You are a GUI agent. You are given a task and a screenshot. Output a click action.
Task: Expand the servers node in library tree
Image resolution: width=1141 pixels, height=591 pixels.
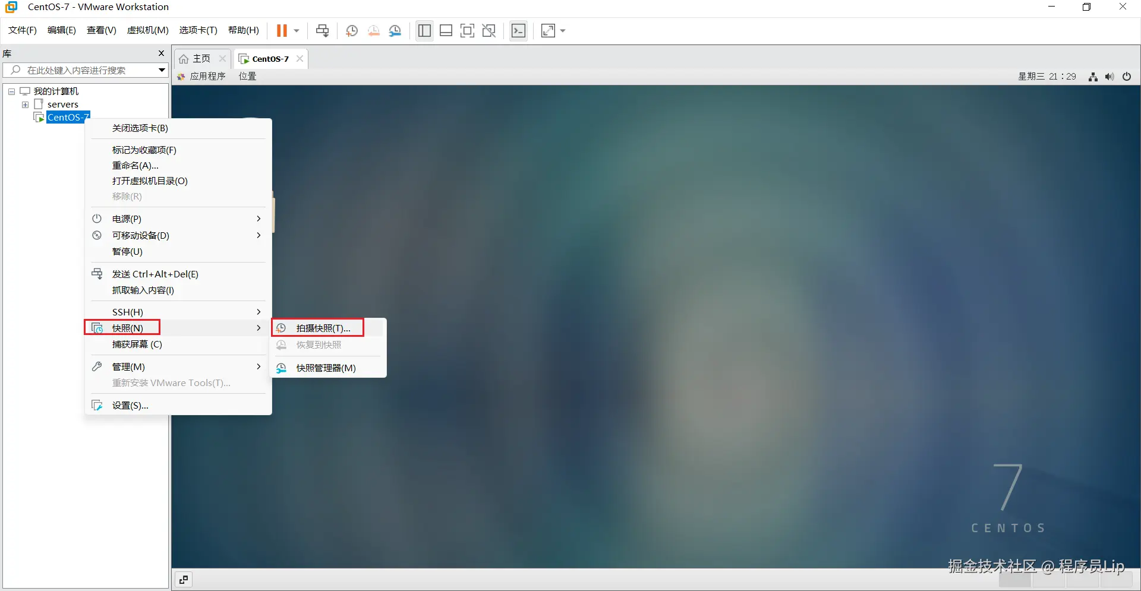coord(24,105)
